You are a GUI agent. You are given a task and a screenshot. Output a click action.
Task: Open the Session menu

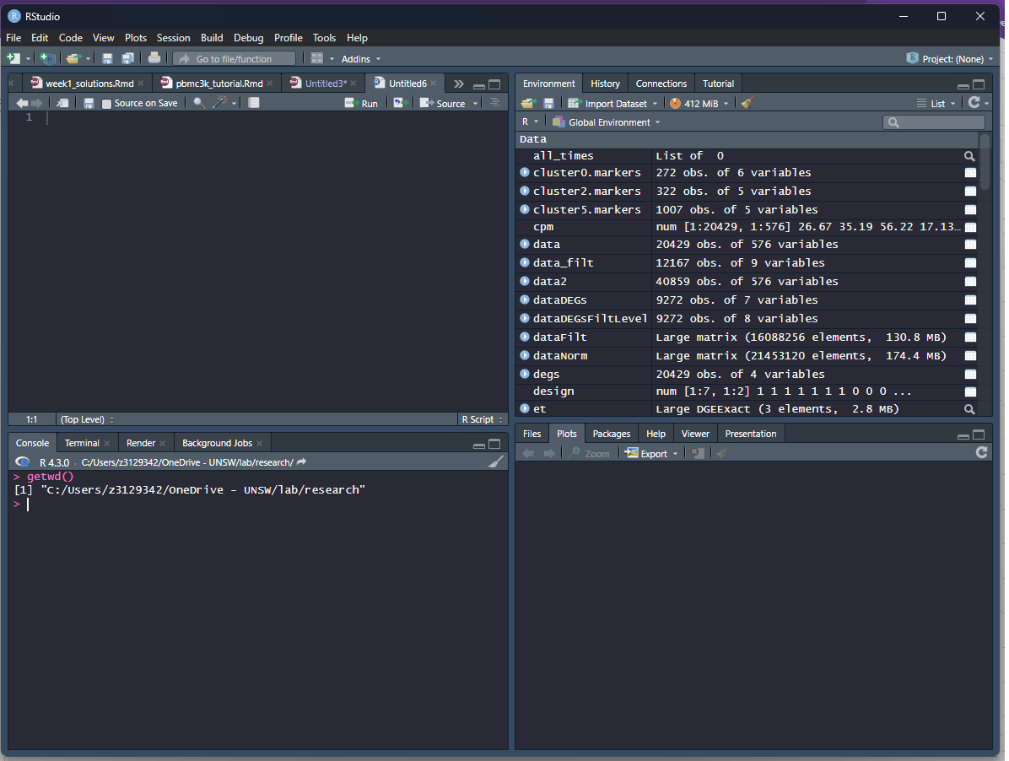[x=173, y=37]
